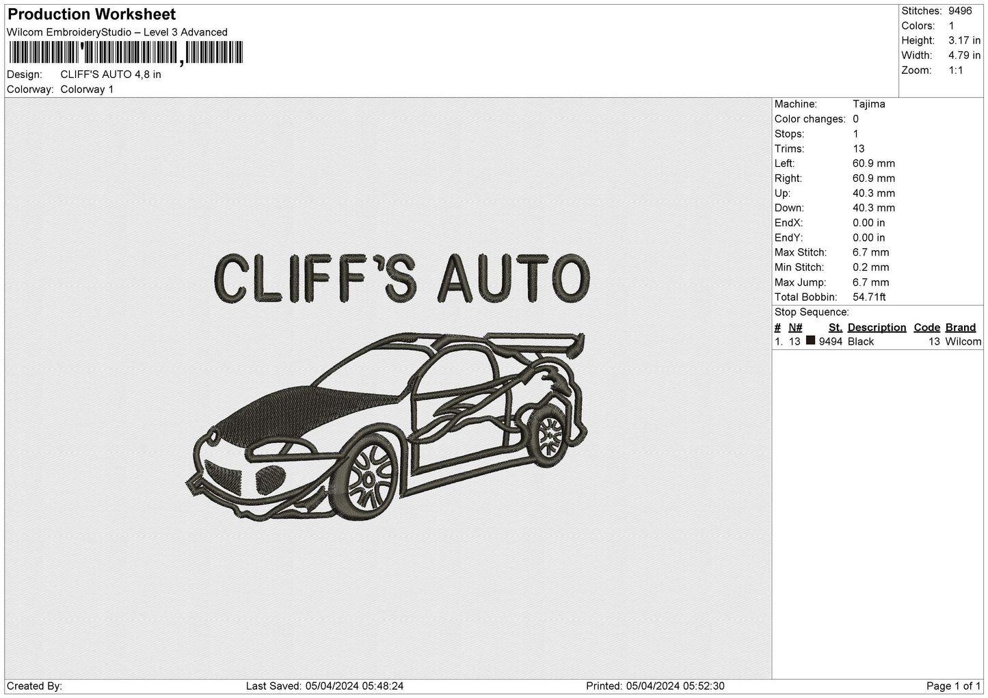
Task: Select the Machine value Tajima
Action: click(x=869, y=104)
